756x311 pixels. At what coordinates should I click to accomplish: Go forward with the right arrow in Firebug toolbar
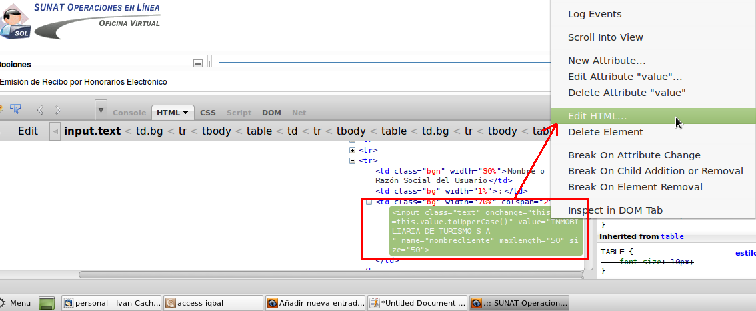tap(59, 110)
